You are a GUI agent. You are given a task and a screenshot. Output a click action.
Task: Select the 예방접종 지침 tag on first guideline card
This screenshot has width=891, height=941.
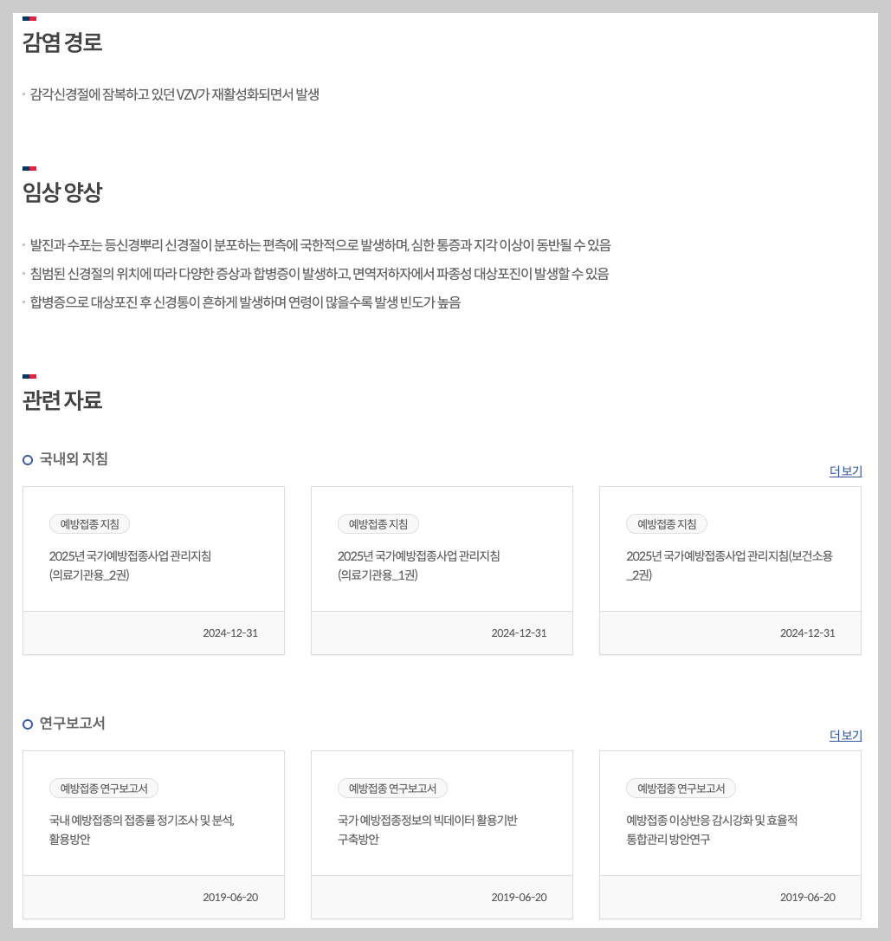pos(89,523)
